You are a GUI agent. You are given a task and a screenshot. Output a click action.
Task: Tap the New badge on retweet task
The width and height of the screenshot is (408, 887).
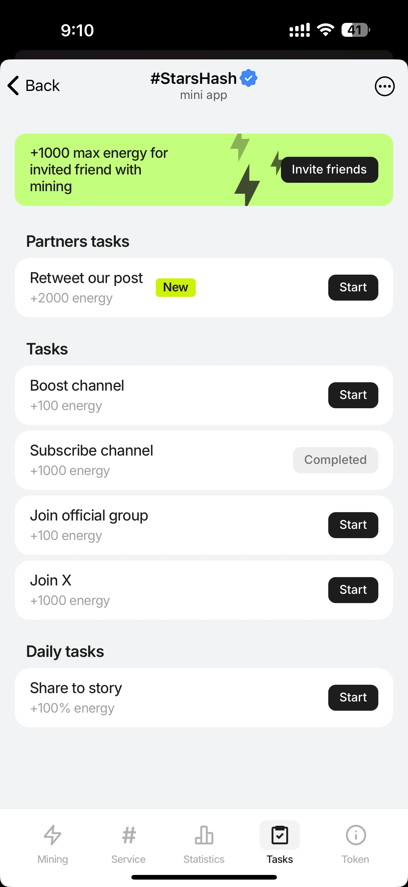click(176, 288)
